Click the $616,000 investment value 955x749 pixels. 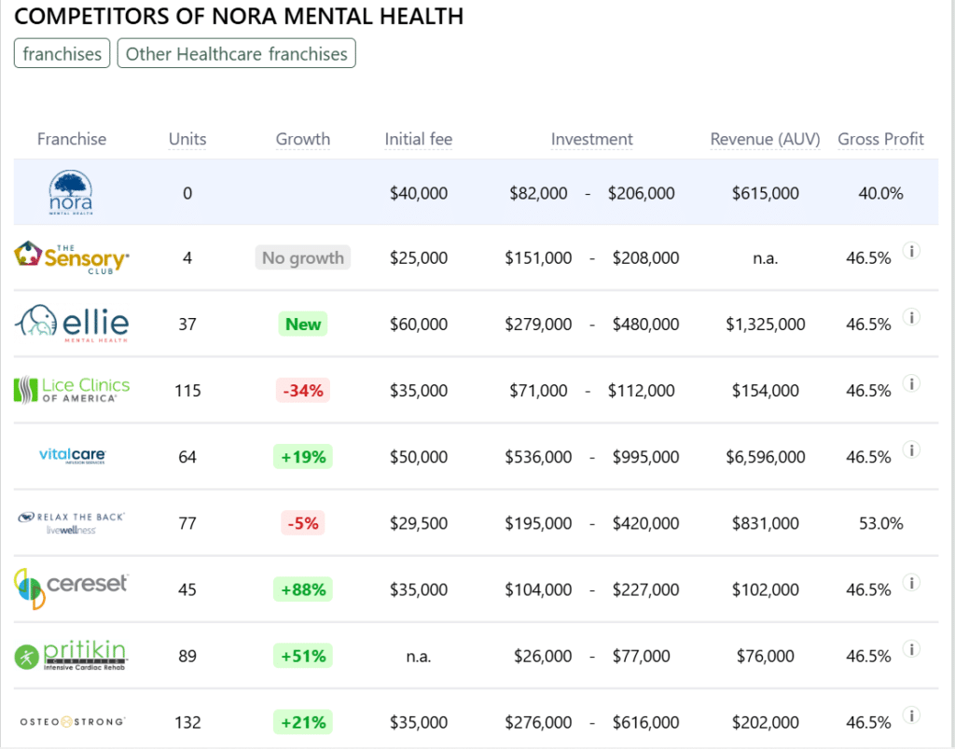(x=645, y=722)
